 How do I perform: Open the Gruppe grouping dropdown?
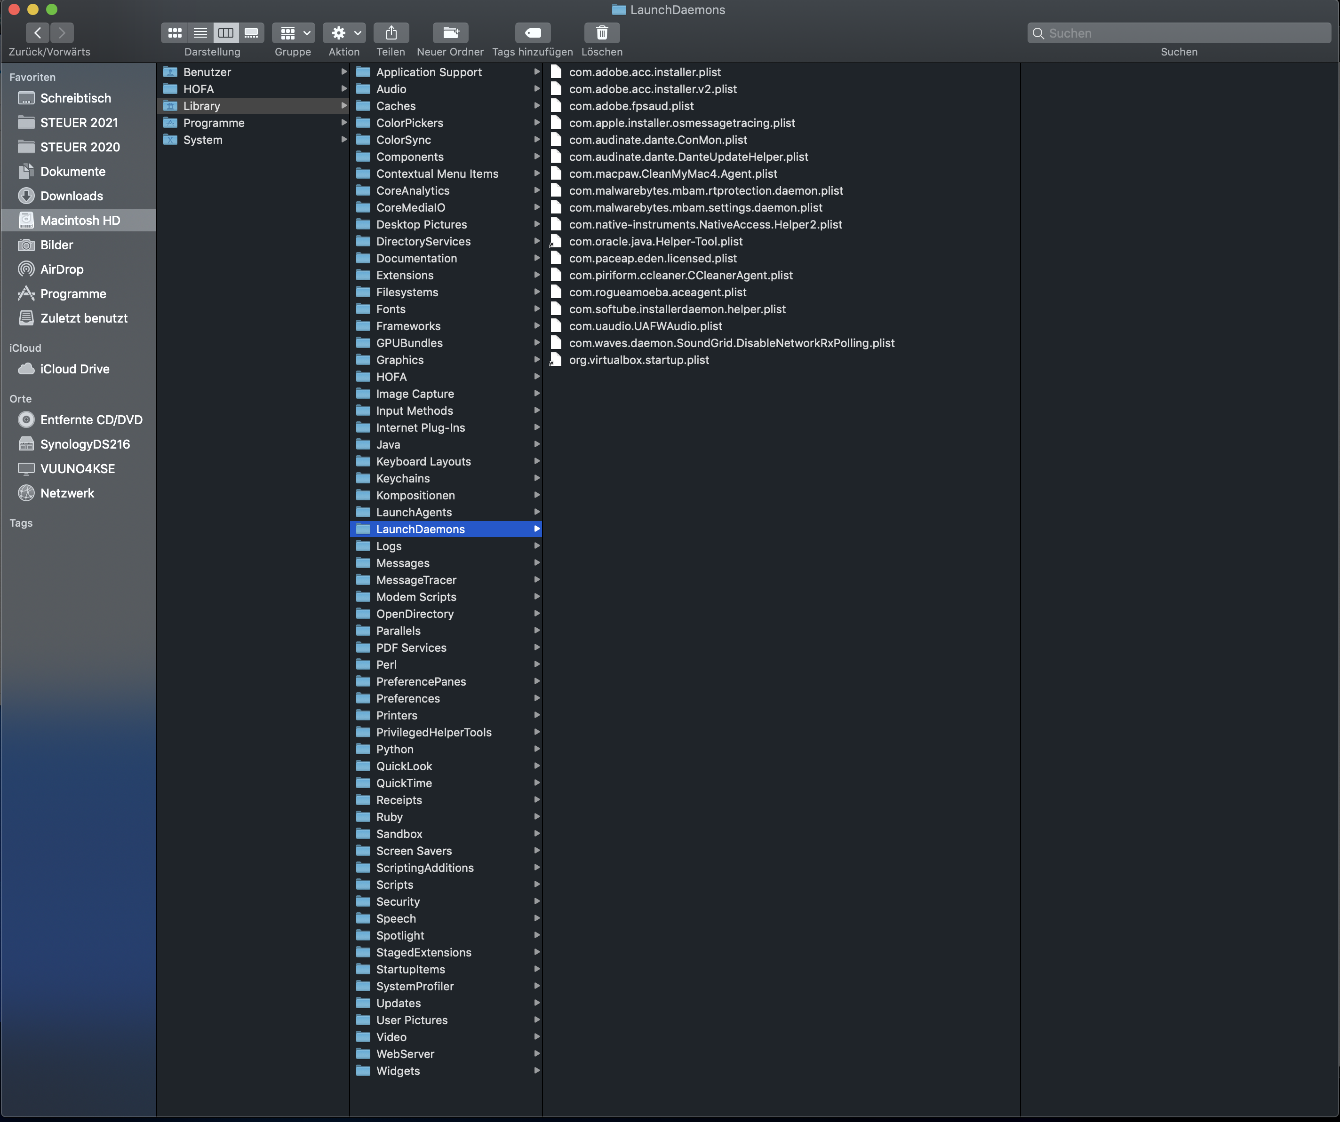294,32
